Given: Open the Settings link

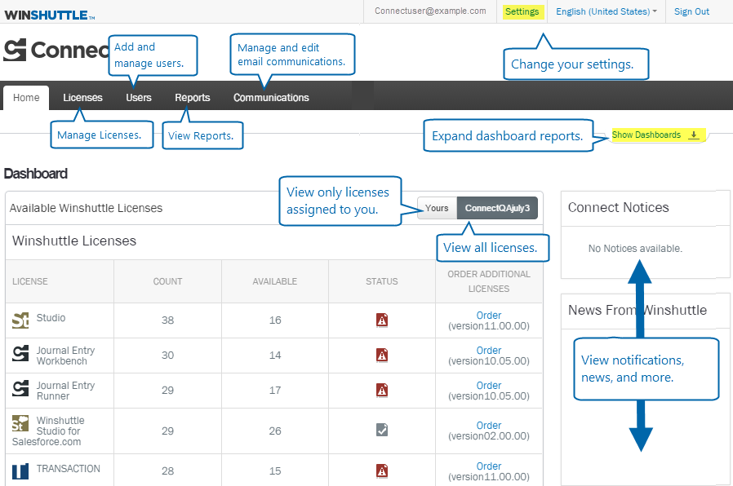Looking at the screenshot, I should [522, 11].
